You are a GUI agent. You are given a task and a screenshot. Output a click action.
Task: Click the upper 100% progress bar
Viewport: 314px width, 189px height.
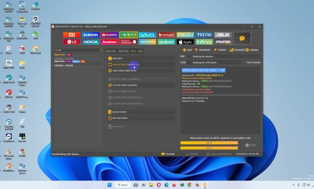(209, 143)
